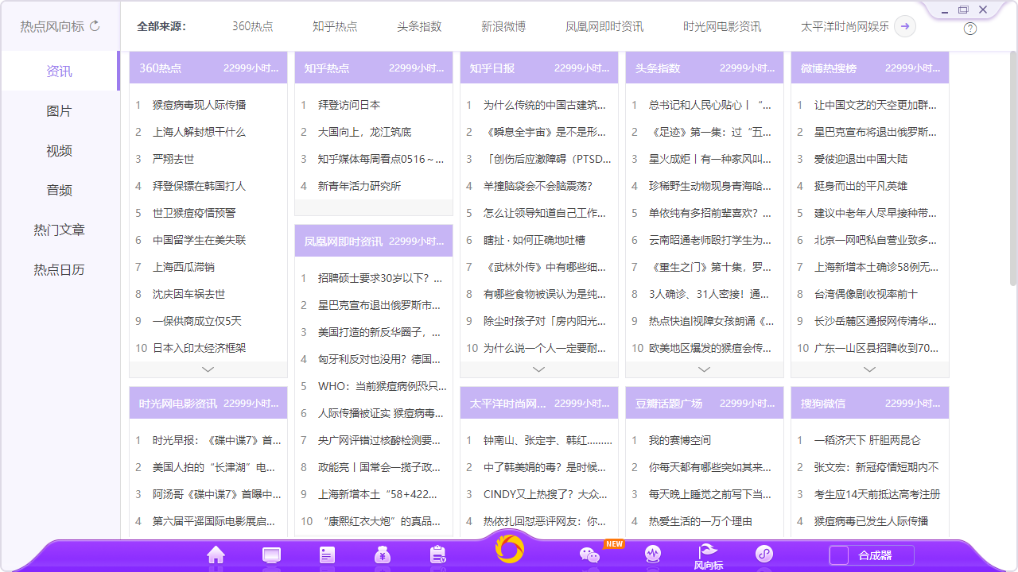
Task: Switch to the 图片 sidebar tab
Action: tap(60, 110)
